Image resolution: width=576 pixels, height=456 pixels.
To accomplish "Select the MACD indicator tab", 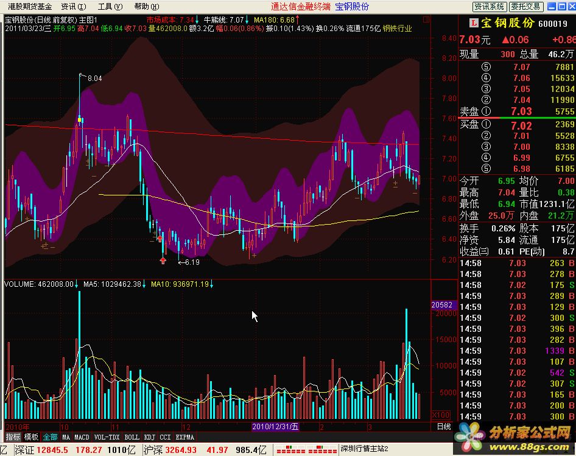I will (82, 437).
